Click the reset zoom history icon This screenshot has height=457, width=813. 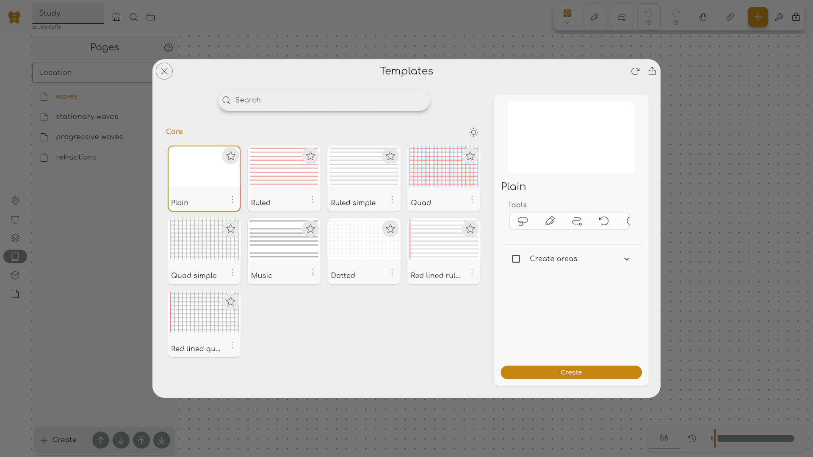[692, 438]
